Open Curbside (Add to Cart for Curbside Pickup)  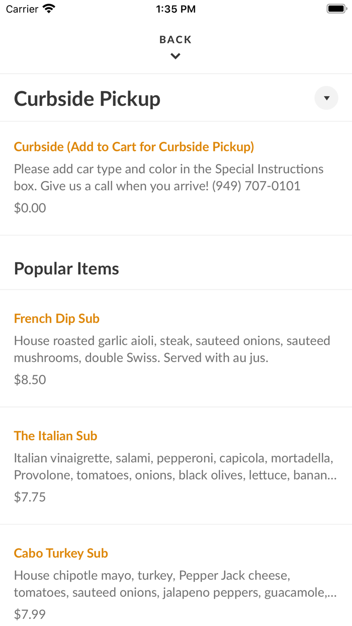(x=134, y=146)
